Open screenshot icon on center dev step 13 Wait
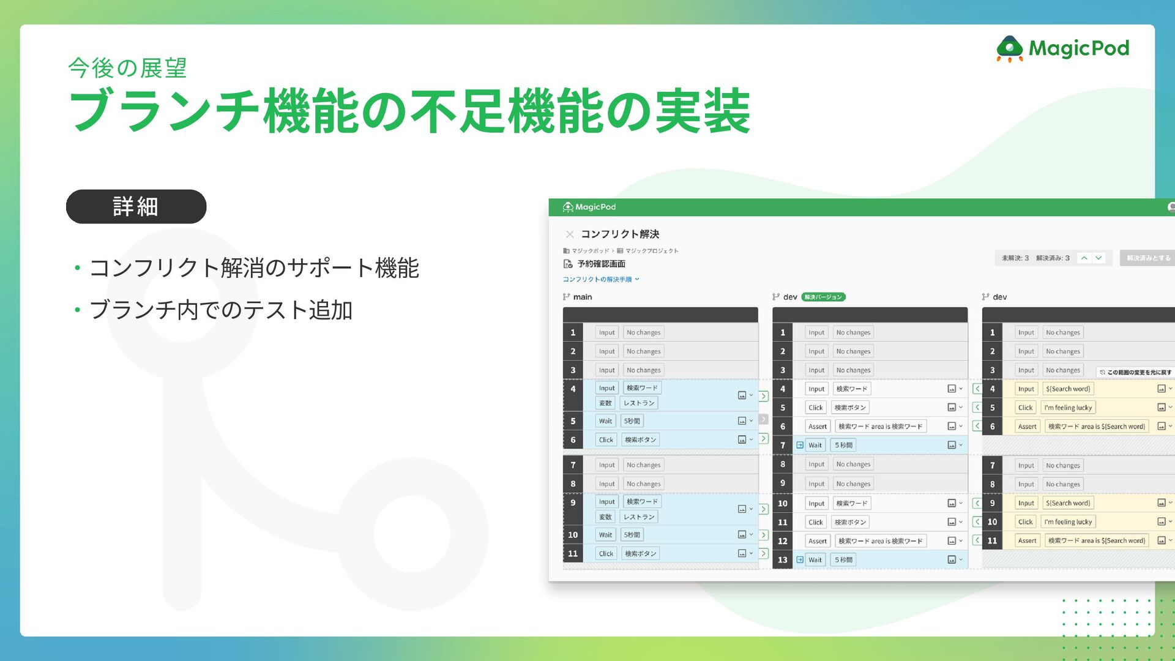 point(952,559)
